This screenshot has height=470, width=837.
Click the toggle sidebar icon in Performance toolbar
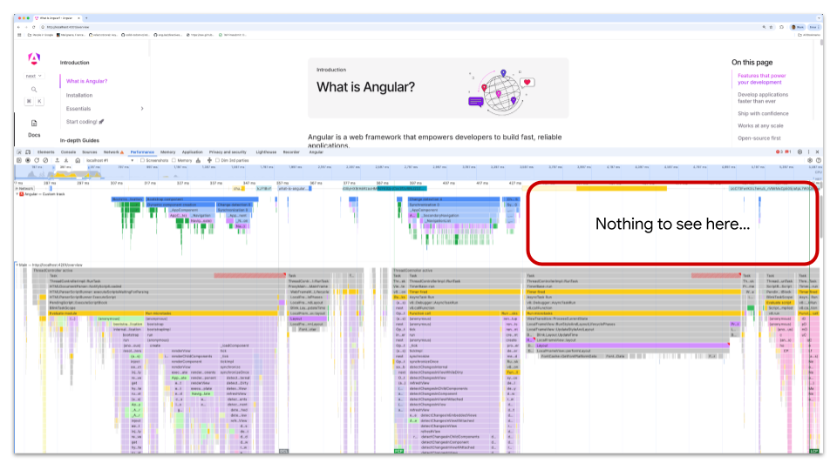(19, 160)
